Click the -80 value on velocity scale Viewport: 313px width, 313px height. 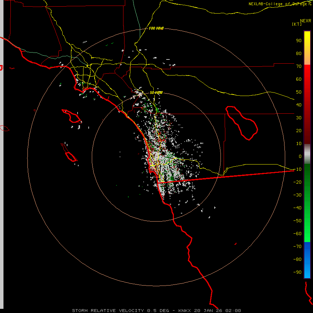(x=297, y=259)
